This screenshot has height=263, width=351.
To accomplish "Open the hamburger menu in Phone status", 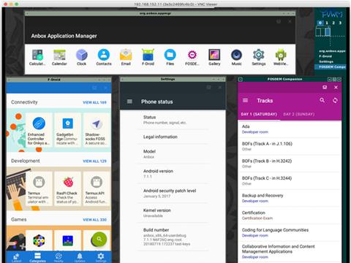I will click(129, 102).
